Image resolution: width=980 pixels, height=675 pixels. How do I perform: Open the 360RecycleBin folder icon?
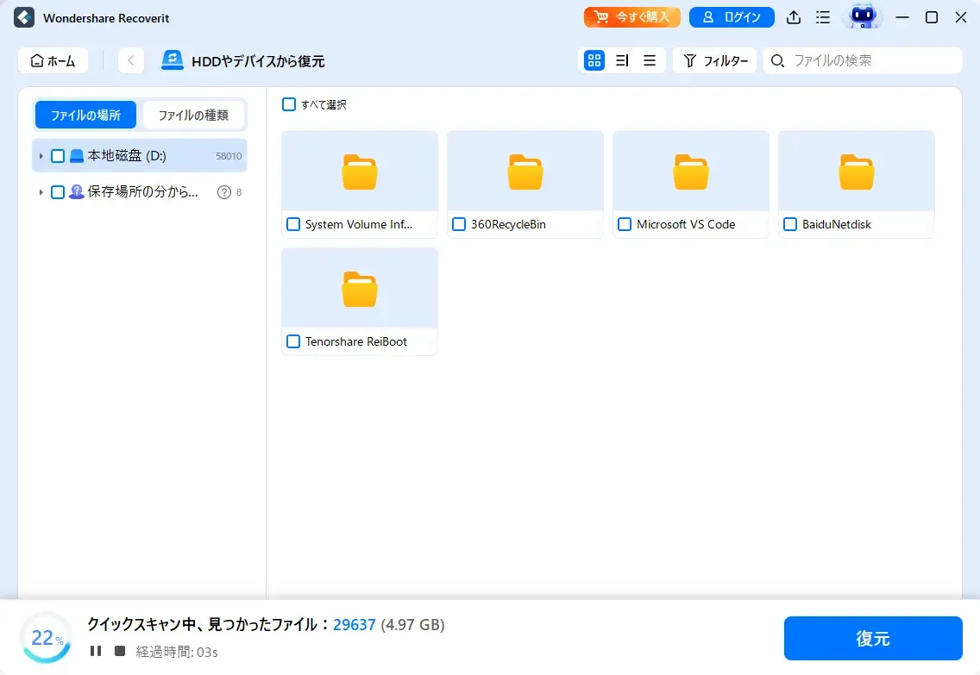525,172
